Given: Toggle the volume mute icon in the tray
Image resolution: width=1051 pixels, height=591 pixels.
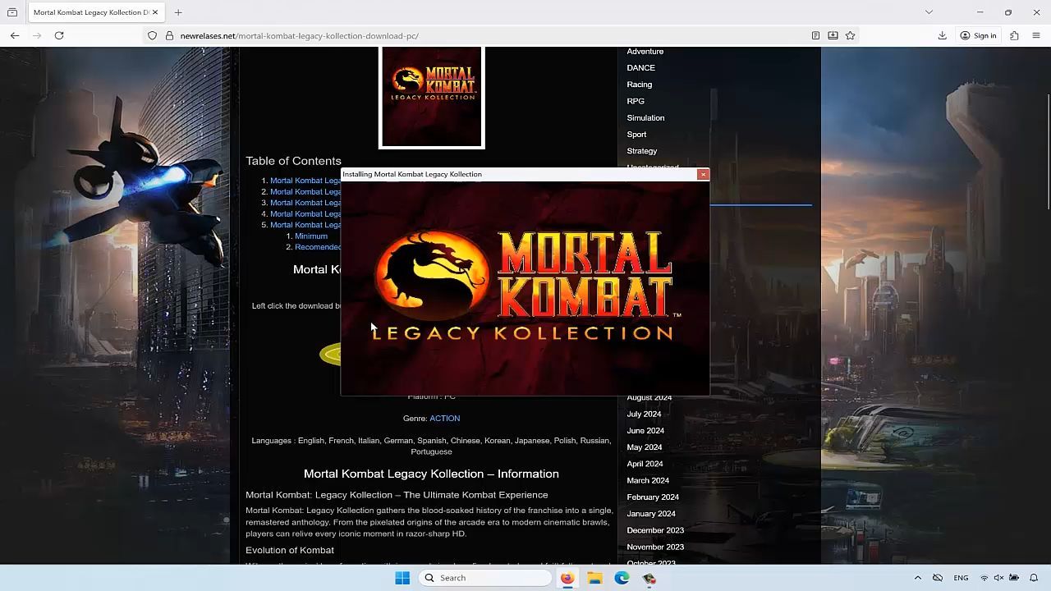Looking at the screenshot, I should 998,578.
